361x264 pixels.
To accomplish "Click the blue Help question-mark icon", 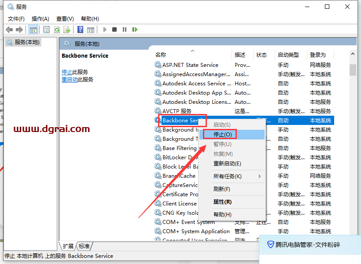I will point(81,29).
